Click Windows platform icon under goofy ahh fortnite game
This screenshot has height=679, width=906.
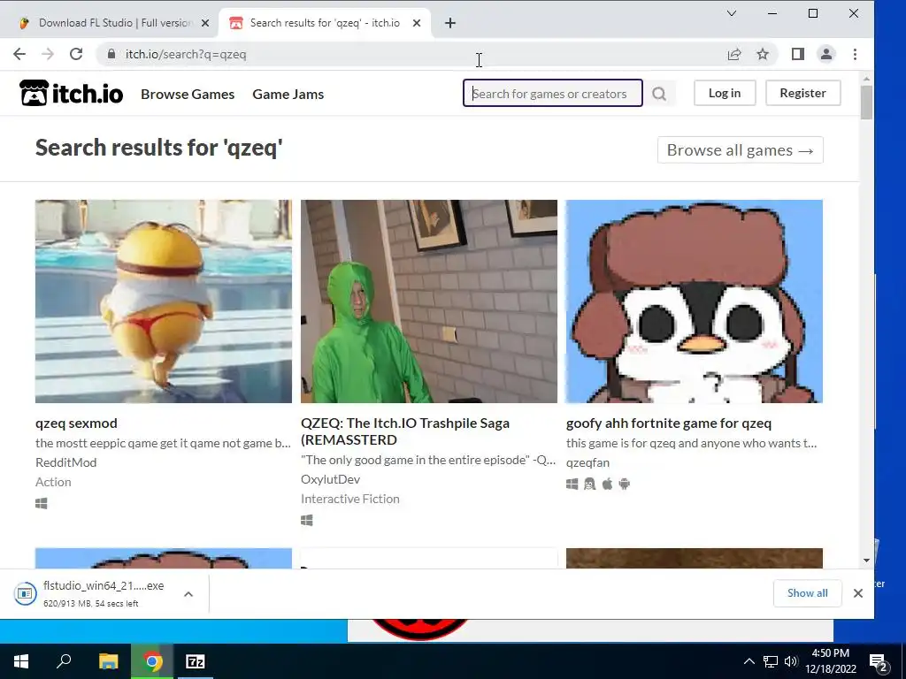point(572,484)
